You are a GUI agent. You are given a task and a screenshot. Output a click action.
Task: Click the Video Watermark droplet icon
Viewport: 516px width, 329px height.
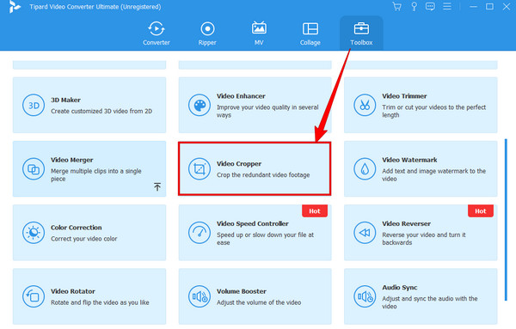coord(365,169)
